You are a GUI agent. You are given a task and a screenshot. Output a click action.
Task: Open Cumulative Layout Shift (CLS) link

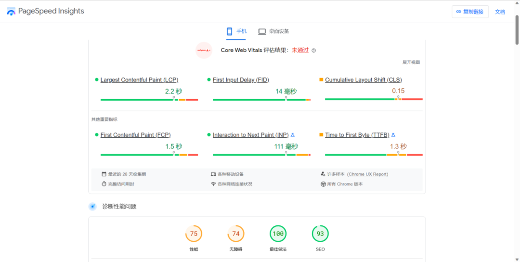coord(364,80)
